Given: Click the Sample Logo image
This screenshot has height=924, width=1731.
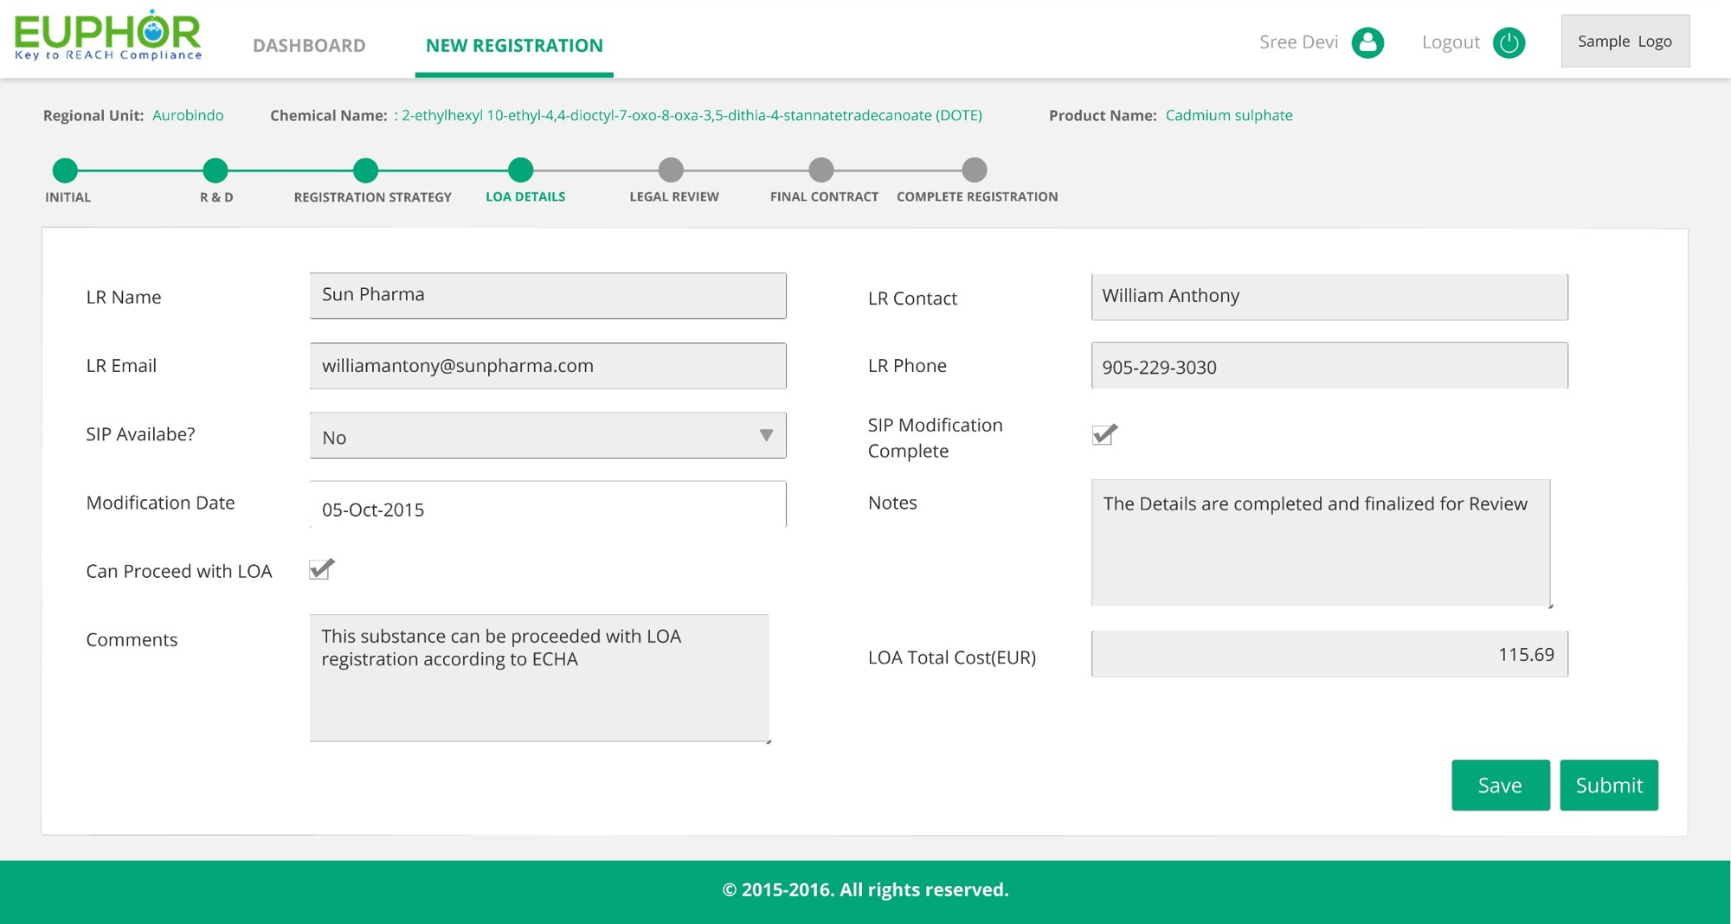Looking at the screenshot, I should tap(1625, 42).
